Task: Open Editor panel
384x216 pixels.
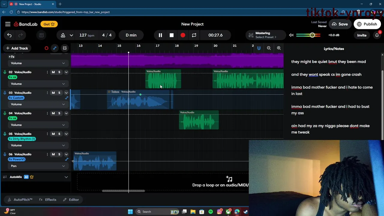Action: coord(71,199)
